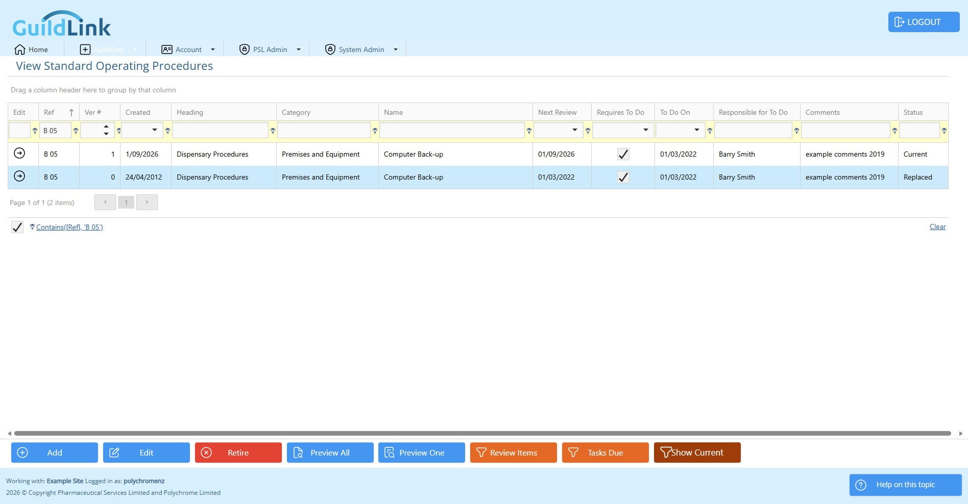Click the Clear filter link

point(937,226)
